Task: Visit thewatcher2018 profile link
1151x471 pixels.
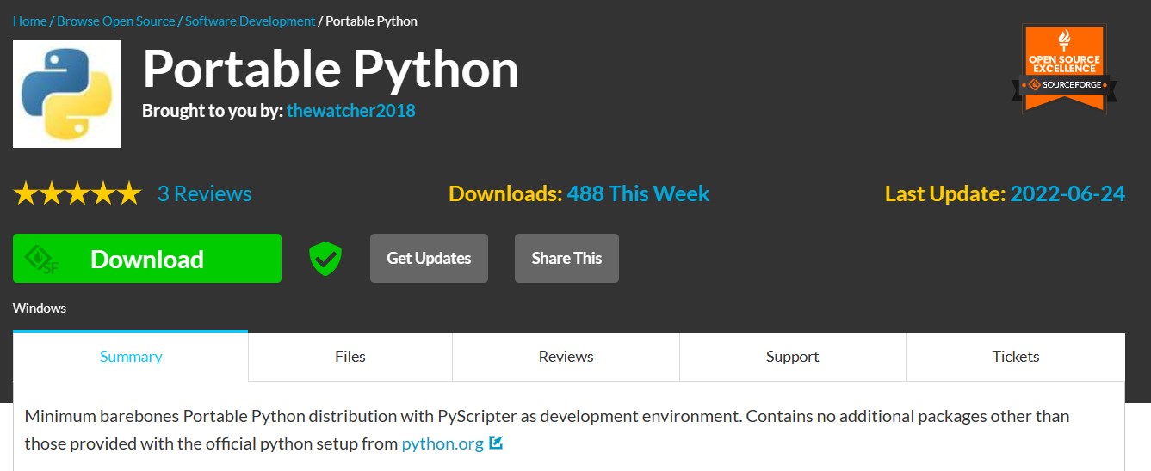Action: click(351, 110)
